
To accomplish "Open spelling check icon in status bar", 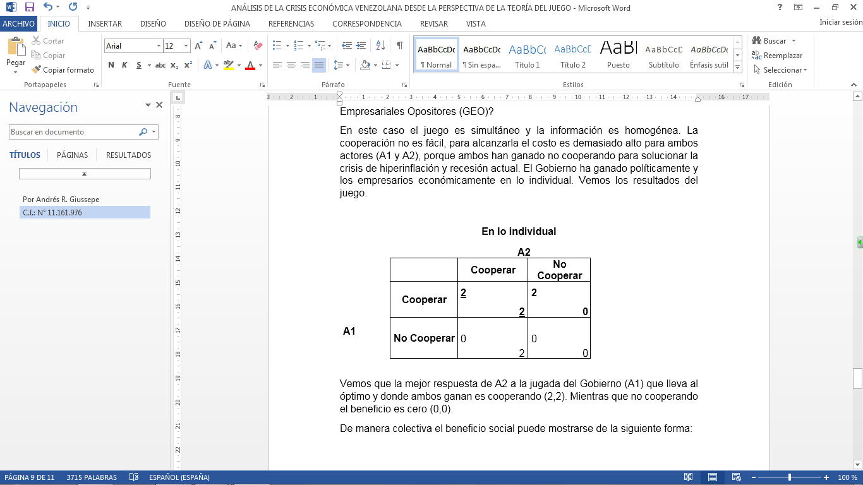I will pyautogui.click(x=133, y=477).
